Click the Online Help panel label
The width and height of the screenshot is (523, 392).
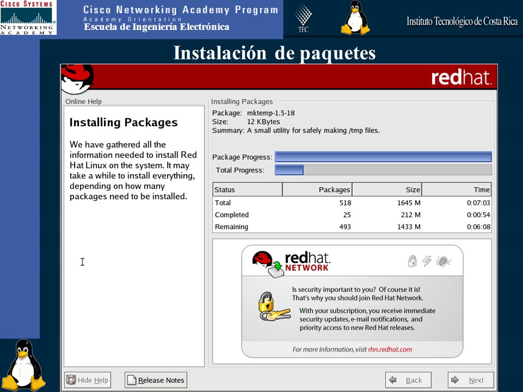(83, 101)
